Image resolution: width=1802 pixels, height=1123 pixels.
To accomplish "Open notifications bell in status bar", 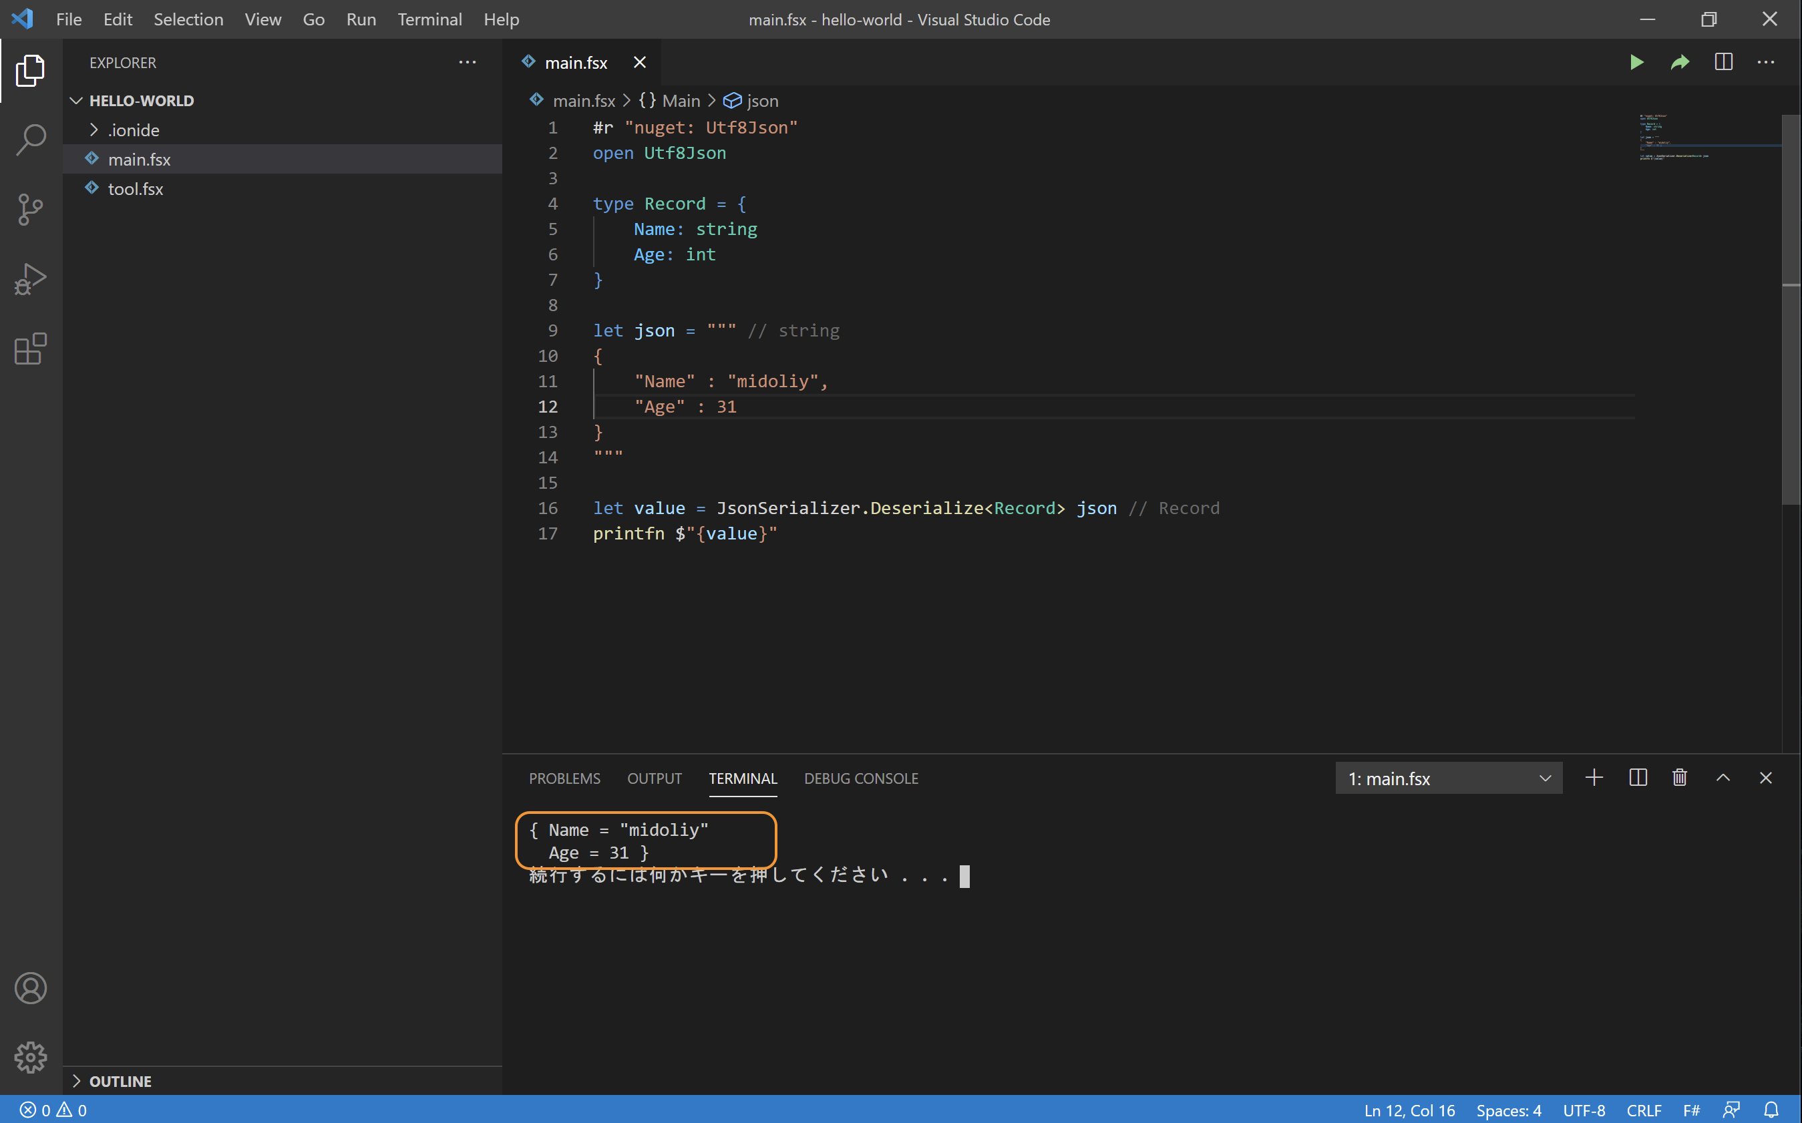I will (x=1771, y=1110).
